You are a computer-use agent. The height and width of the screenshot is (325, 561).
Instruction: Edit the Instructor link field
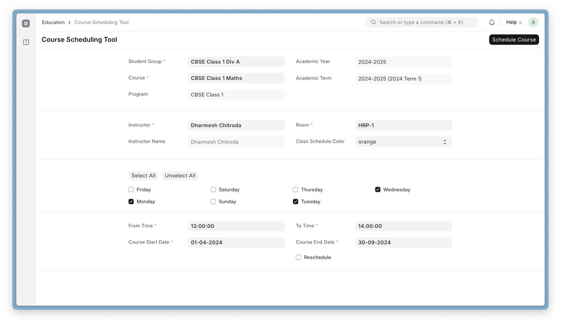coord(236,125)
